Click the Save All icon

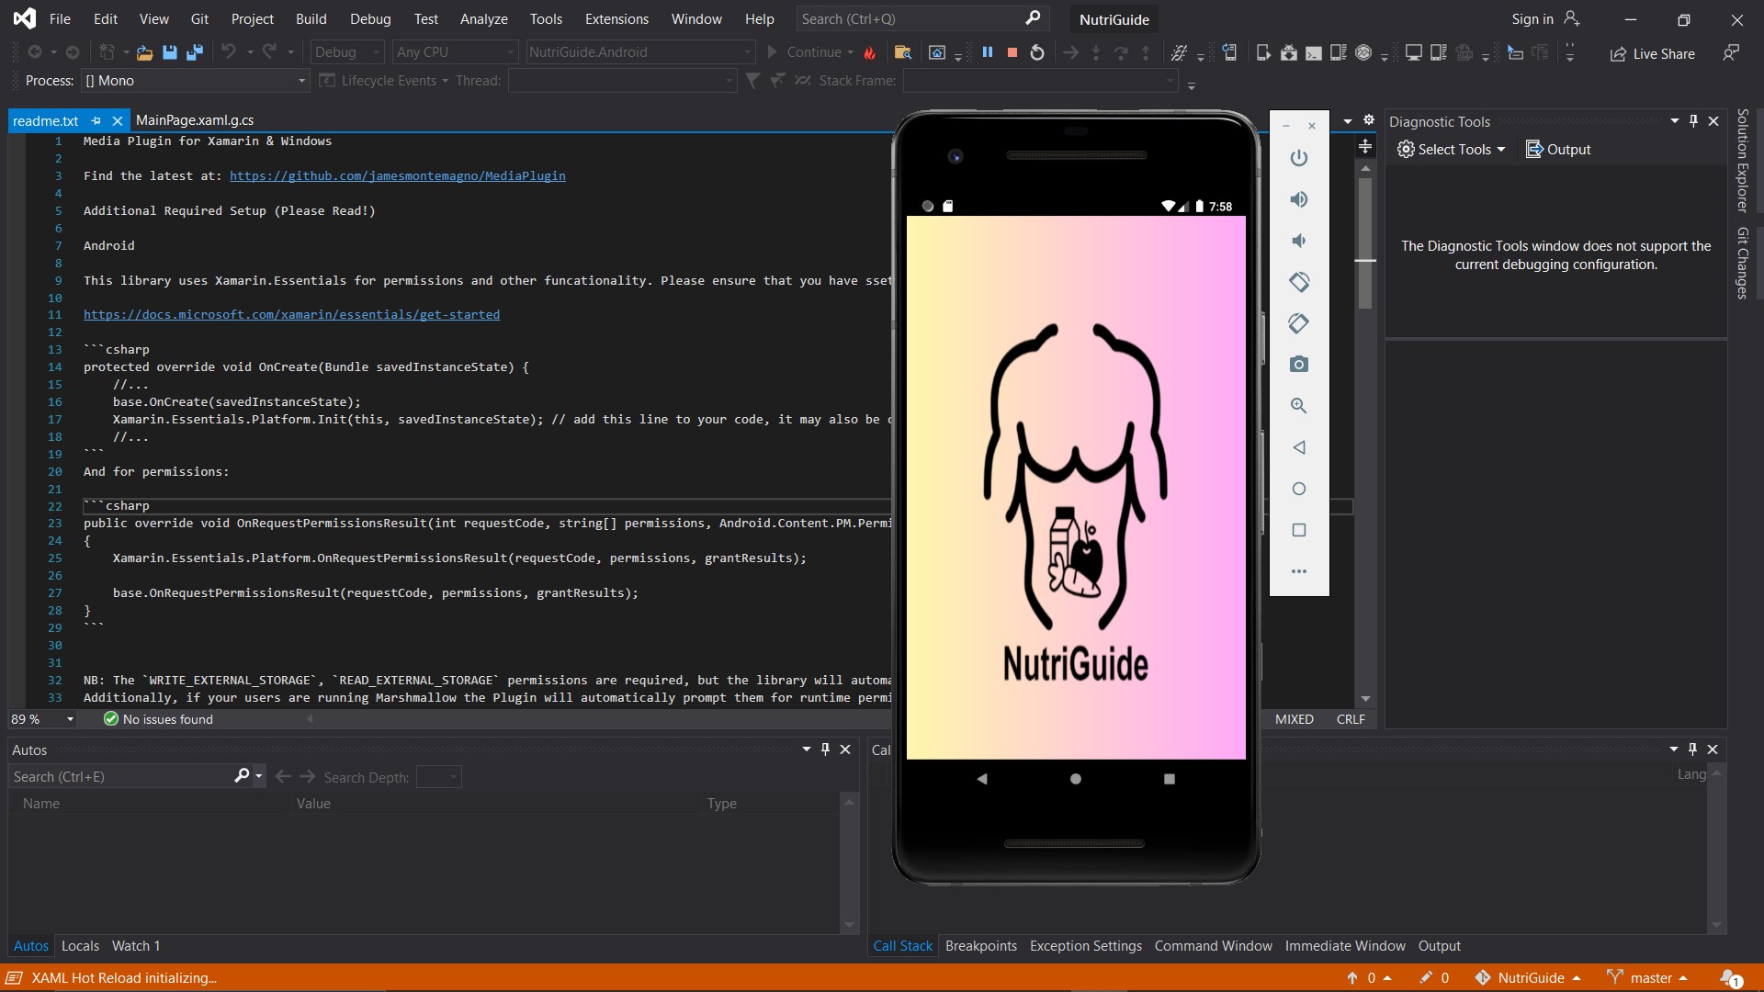pos(194,52)
